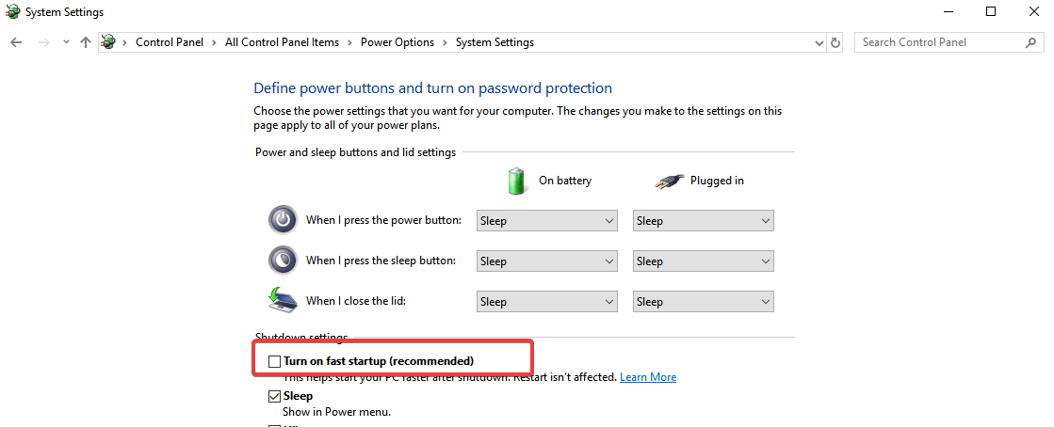Open the Recent locations dropdown arrow
Screen dimensions: 1054x427
(66, 42)
